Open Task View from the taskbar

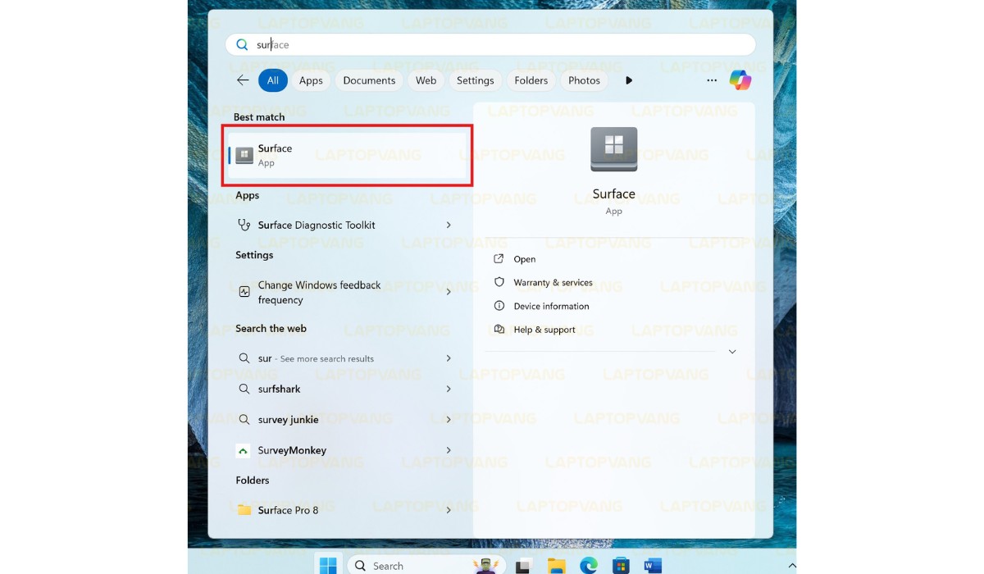coord(522,567)
